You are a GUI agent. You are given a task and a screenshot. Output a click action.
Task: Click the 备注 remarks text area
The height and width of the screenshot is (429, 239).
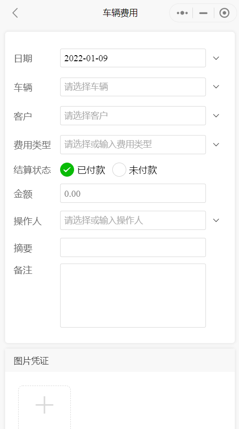133,295
